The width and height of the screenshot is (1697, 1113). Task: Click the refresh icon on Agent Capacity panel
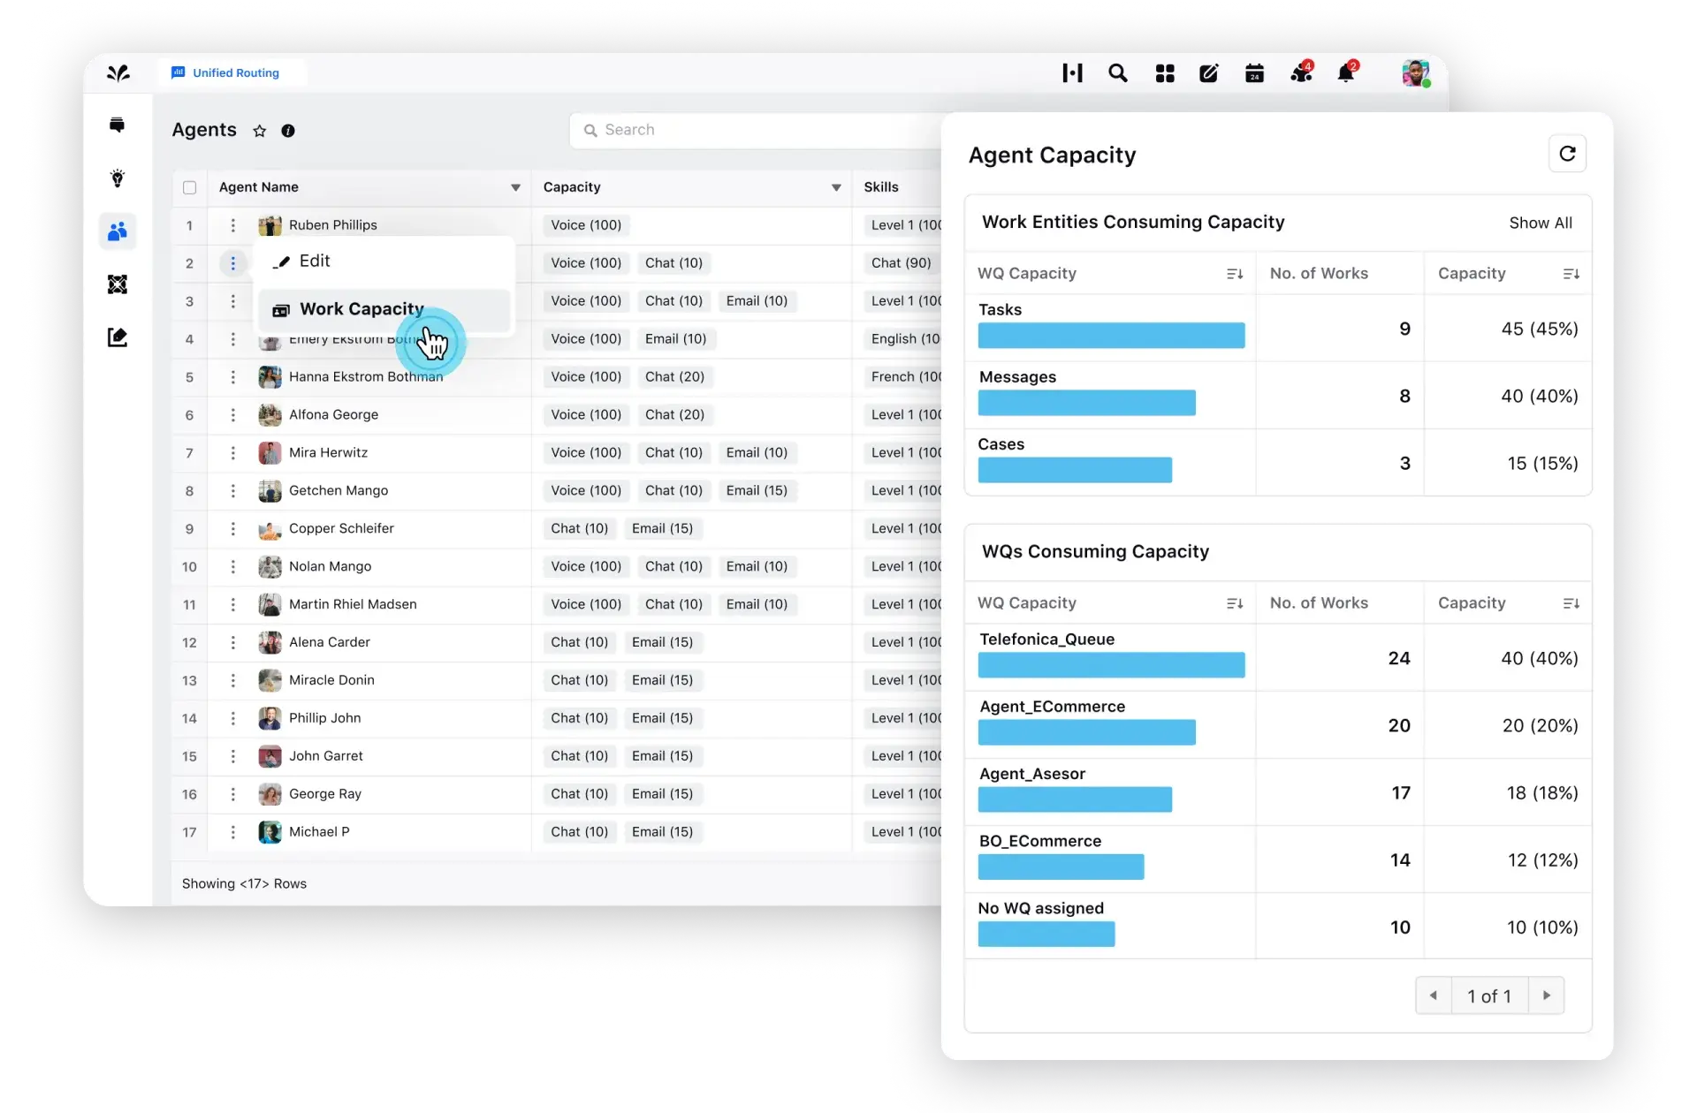[x=1566, y=154]
